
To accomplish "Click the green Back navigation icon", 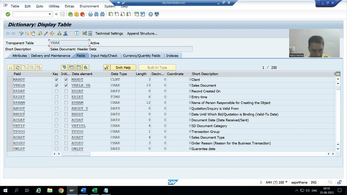I will pyautogui.click(x=70, y=14).
